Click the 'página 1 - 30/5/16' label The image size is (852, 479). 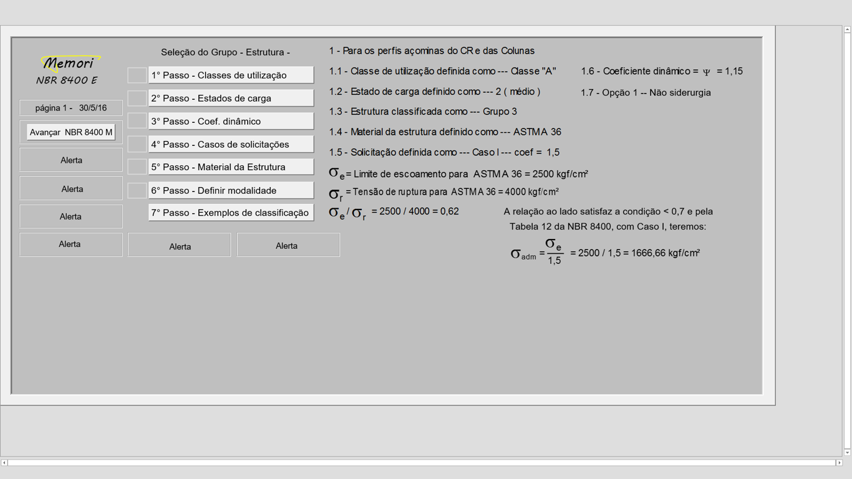(71, 108)
